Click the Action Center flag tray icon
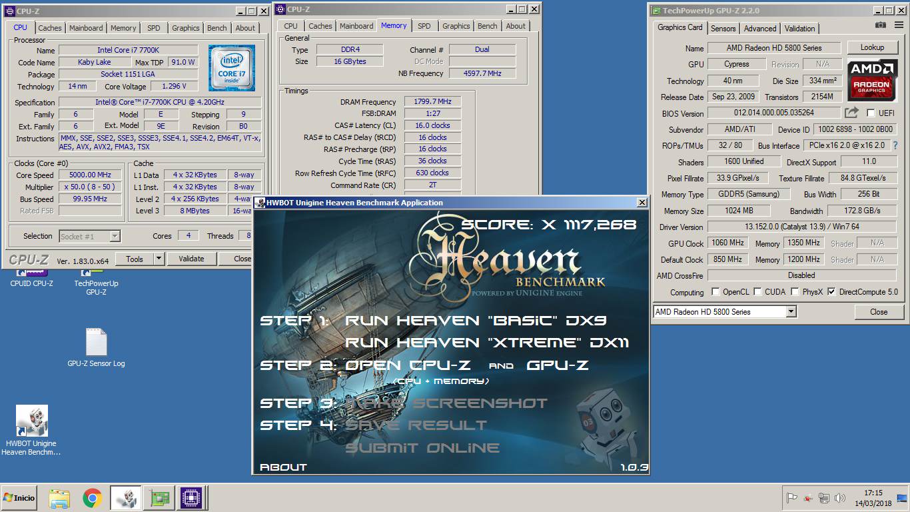This screenshot has width=910, height=512. point(792,498)
